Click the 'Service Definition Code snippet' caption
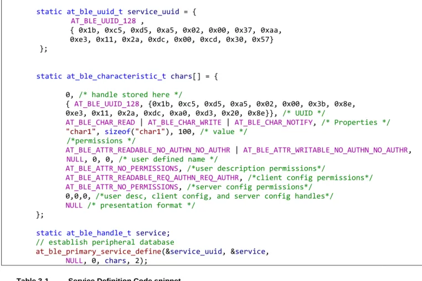The image size is (422, 281). (x=125, y=279)
